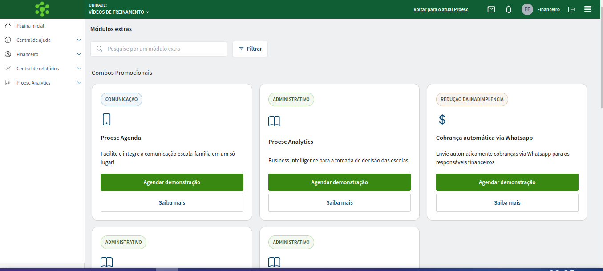The width and height of the screenshot is (603, 271).
Task: Click the Proesc green logo
Action: pyautogui.click(x=42, y=9)
